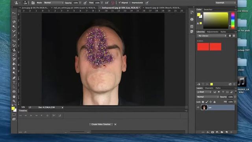Click the yellow foreground color swatch in toolbar
The width and height of the screenshot is (252, 142).
point(13,108)
